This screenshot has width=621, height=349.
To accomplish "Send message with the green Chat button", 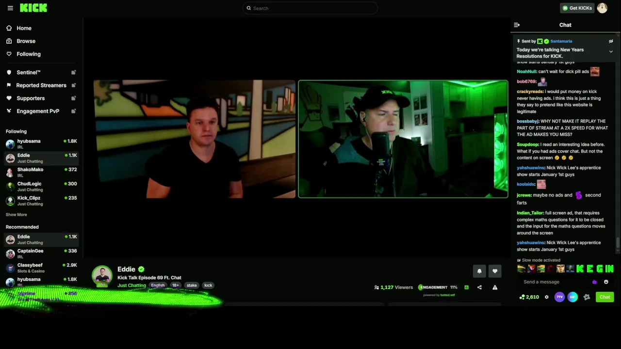I will click(x=605, y=297).
